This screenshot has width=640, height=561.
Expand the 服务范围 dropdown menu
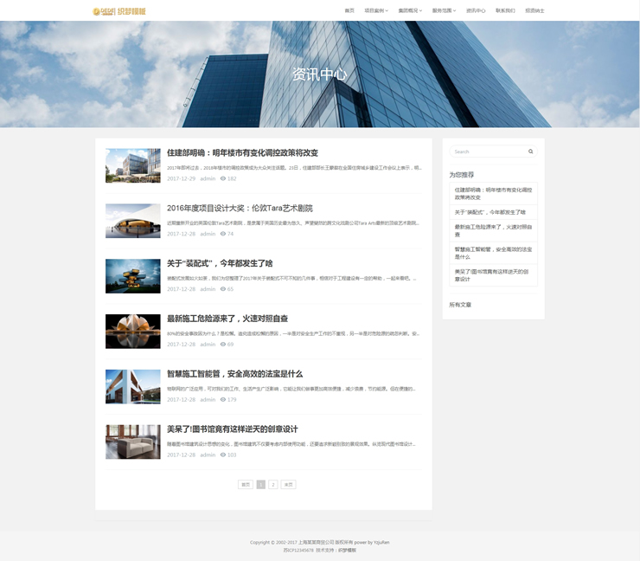[444, 11]
